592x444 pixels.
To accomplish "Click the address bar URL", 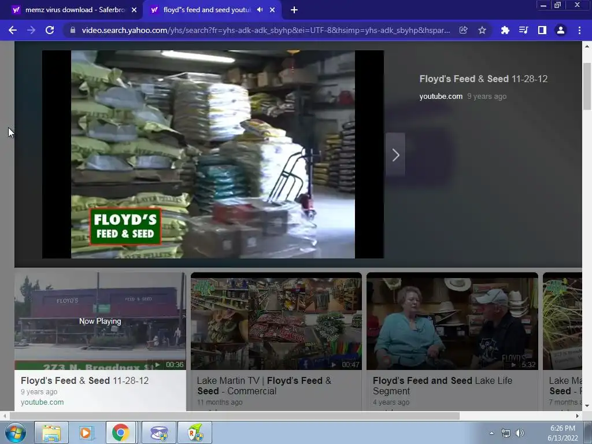I will 266,30.
